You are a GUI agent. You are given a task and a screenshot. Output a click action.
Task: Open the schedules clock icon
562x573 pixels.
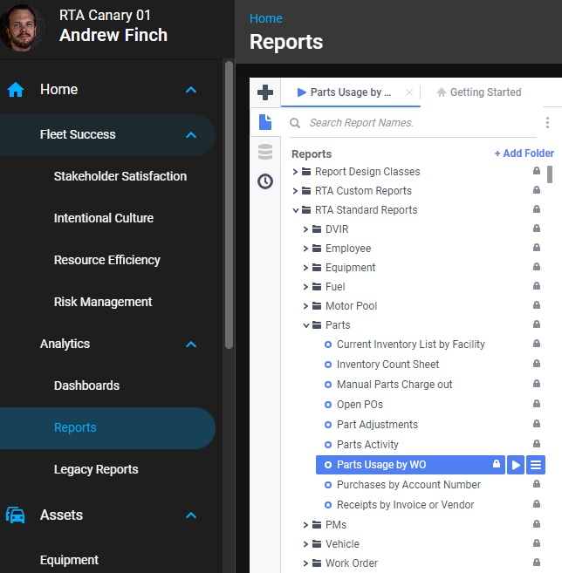265,181
